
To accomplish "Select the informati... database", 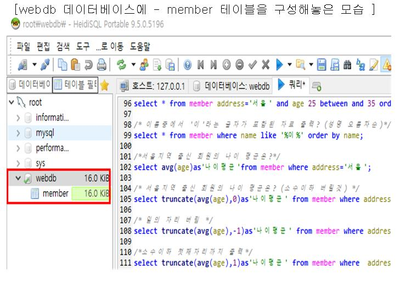I will (x=52, y=117).
